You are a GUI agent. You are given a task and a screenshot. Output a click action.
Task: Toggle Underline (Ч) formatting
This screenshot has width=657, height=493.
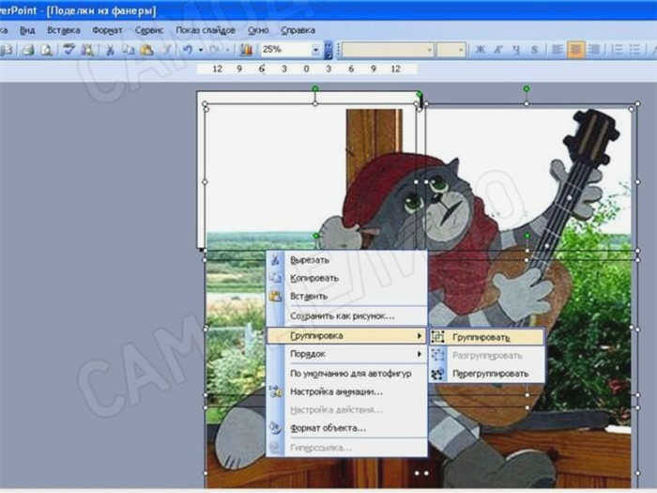(516, 50)
